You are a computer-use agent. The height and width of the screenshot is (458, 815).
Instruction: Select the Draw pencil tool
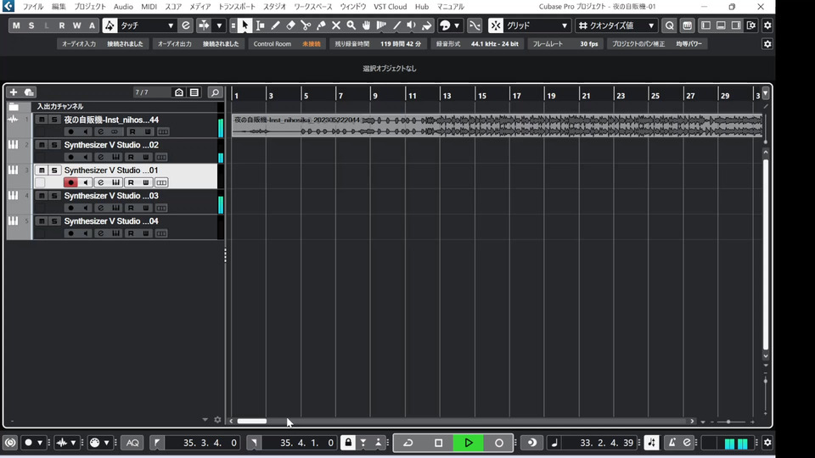click(x=275, y=25)
